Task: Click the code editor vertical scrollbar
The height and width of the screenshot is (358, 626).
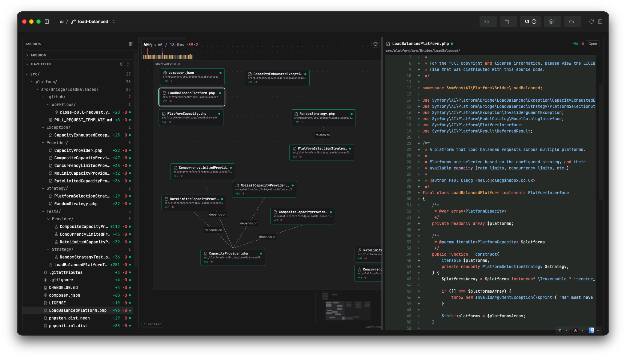Action: (x=600, y=142)
